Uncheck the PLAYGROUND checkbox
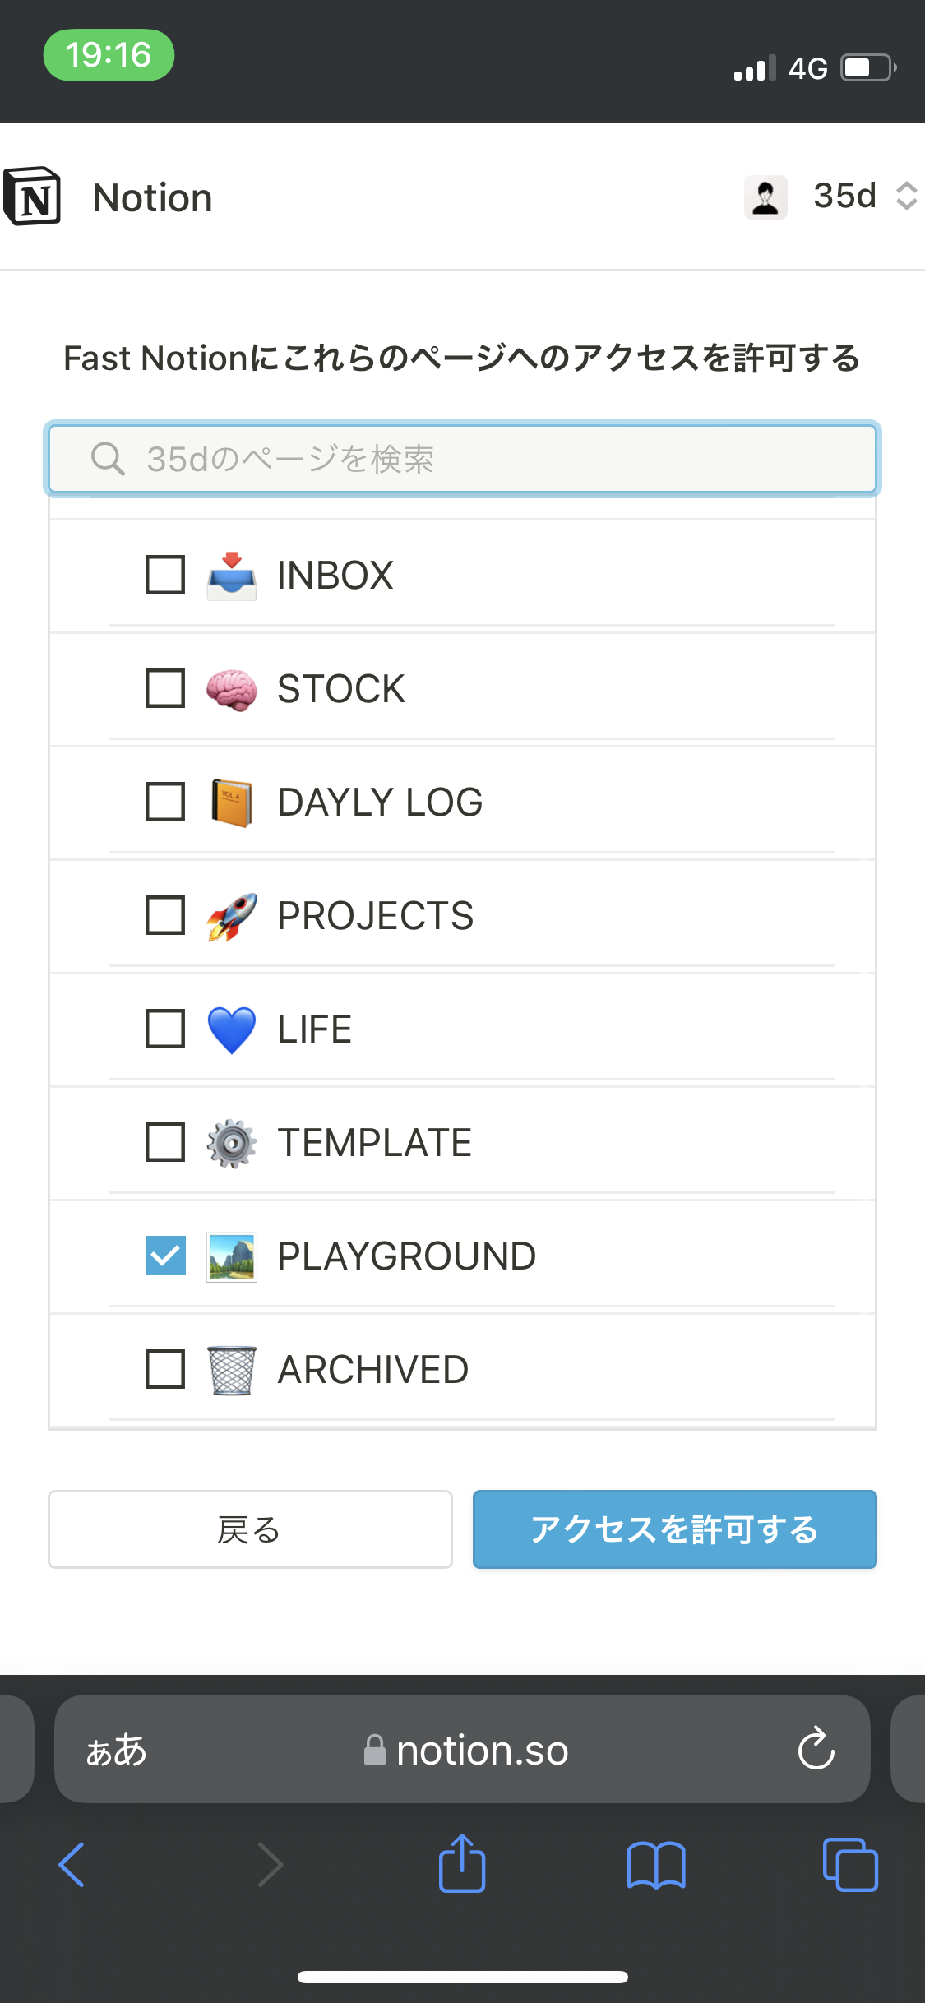Viewport: 925px width, 2003px height. [165, 1256]
